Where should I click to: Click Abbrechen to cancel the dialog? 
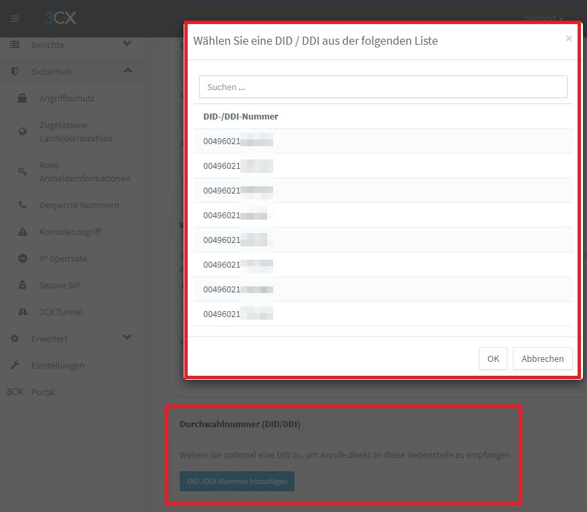542,358
